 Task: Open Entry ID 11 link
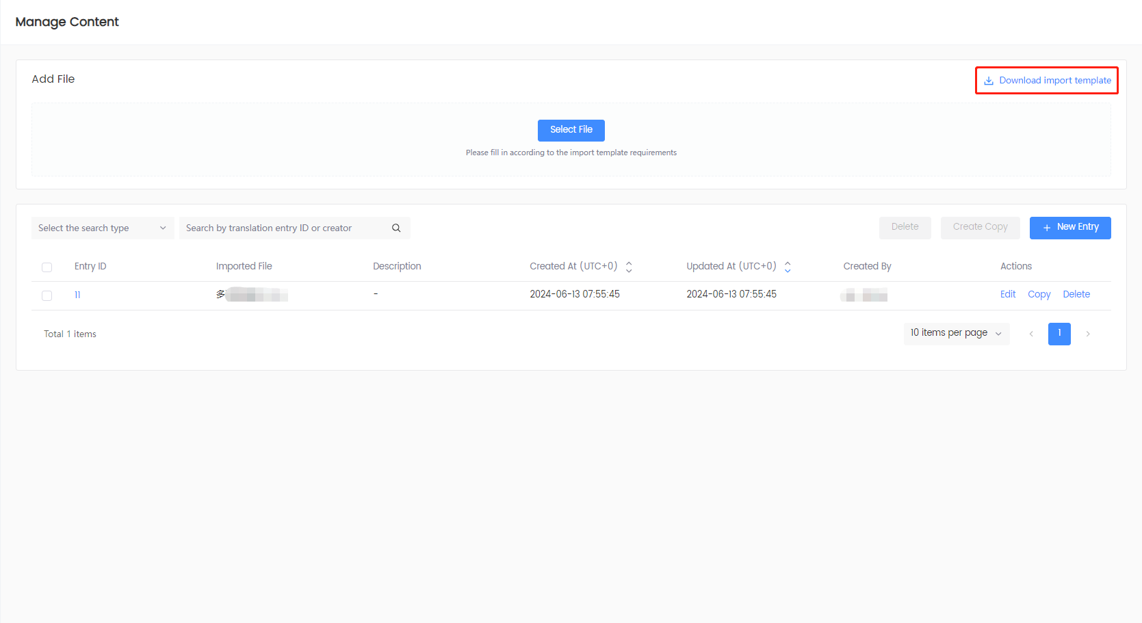click(77, 295)
